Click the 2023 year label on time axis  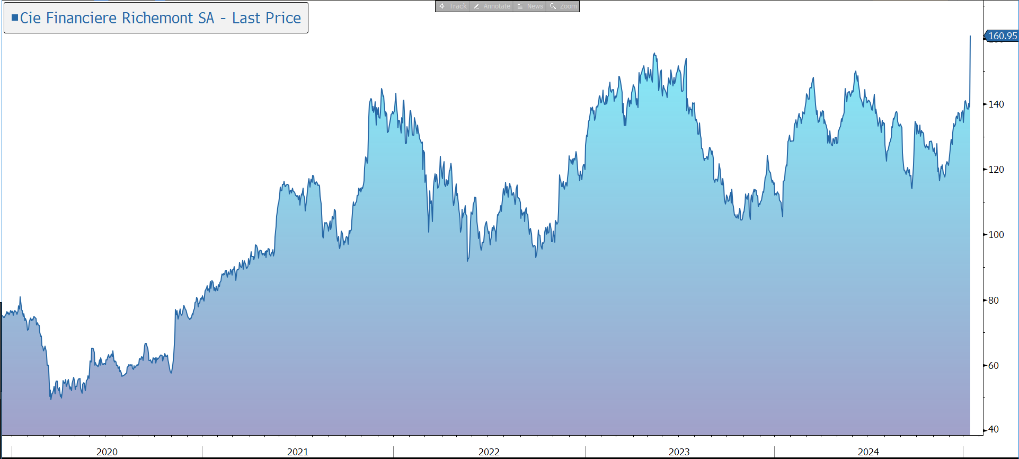679,452
